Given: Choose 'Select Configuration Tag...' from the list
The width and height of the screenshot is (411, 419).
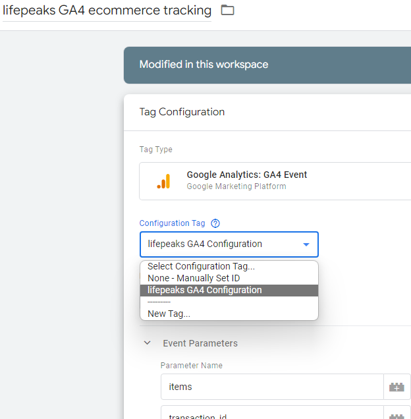Looking at the screenshot, I should pyautogui.click(x=201, y=267).
